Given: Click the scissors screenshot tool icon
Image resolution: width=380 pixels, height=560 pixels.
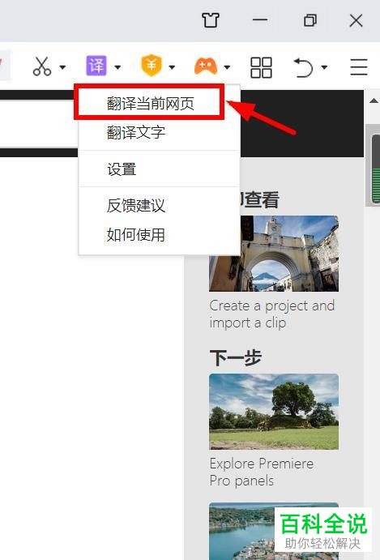Looking at the screenshot, I should 42,66.
